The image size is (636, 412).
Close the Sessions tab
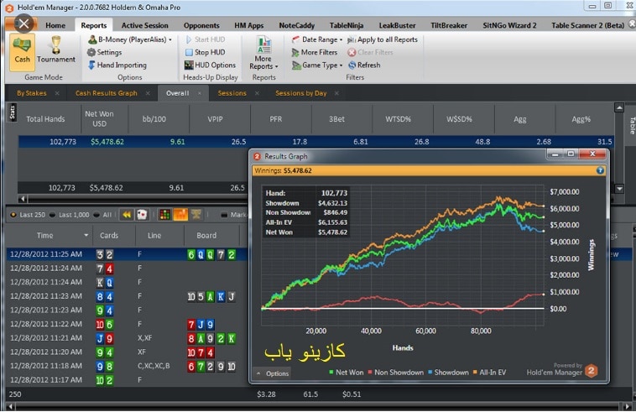[257, 93]
